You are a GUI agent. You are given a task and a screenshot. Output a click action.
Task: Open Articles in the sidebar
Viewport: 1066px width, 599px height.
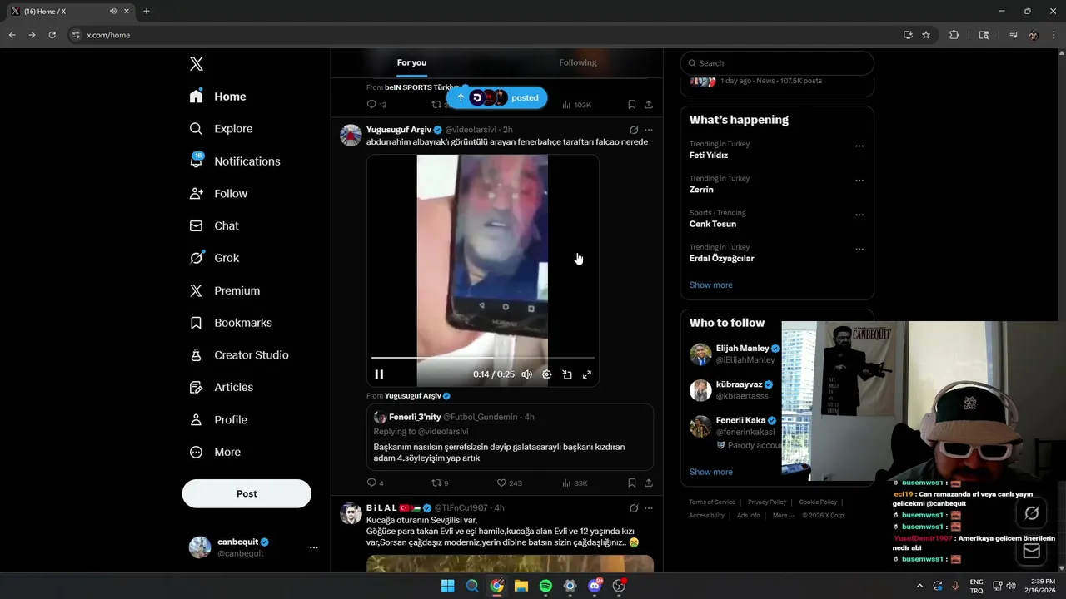click(x=221, y=387)
